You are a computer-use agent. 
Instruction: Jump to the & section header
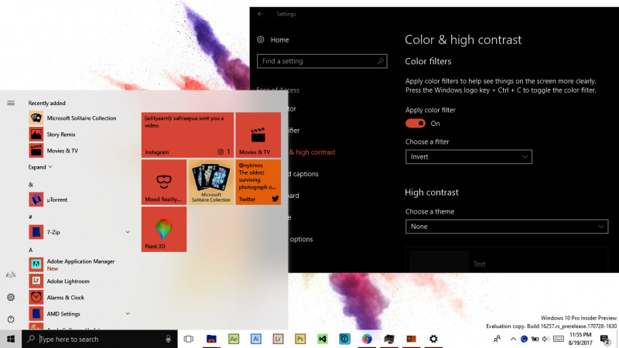[31, 185]
